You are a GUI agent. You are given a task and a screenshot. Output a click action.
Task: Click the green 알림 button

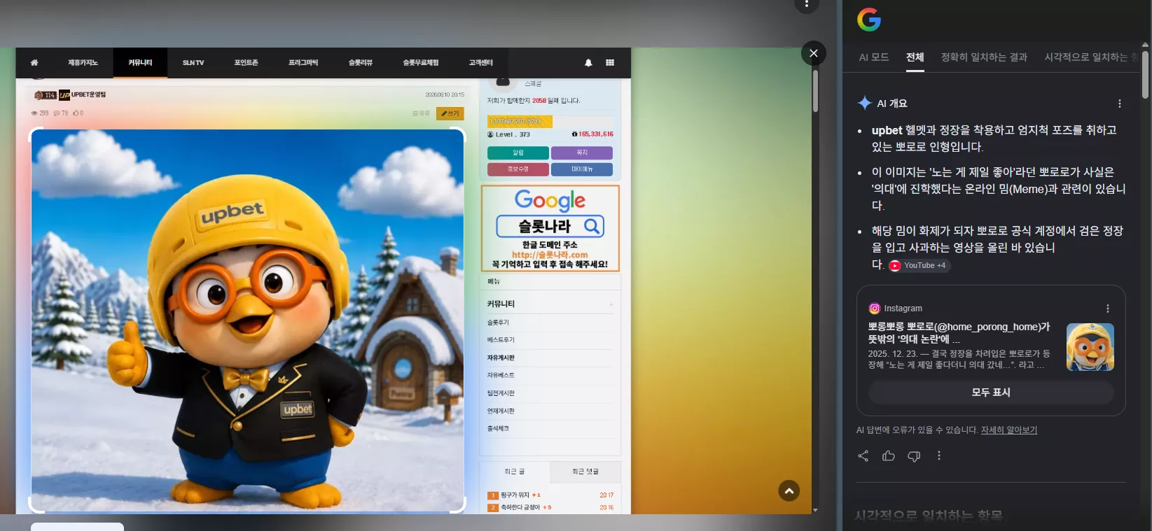pyautogui.click(x=518, y=153)
